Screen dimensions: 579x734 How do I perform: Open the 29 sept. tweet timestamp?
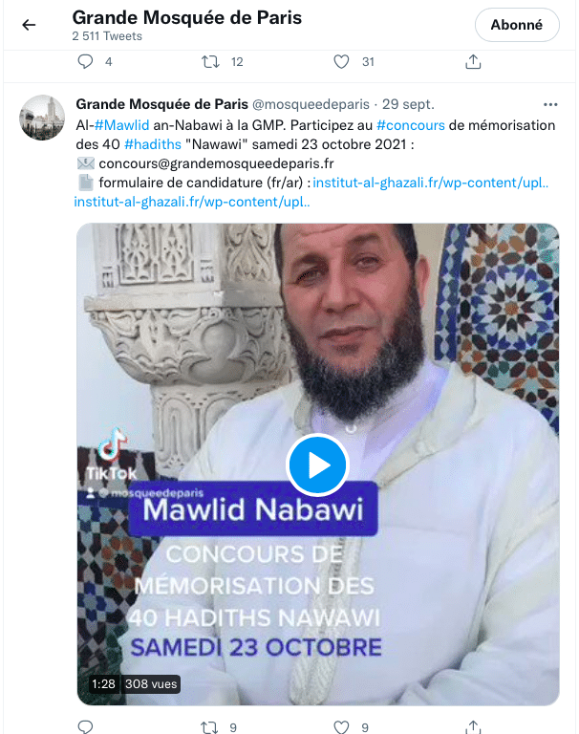click(x=408, y=104)
